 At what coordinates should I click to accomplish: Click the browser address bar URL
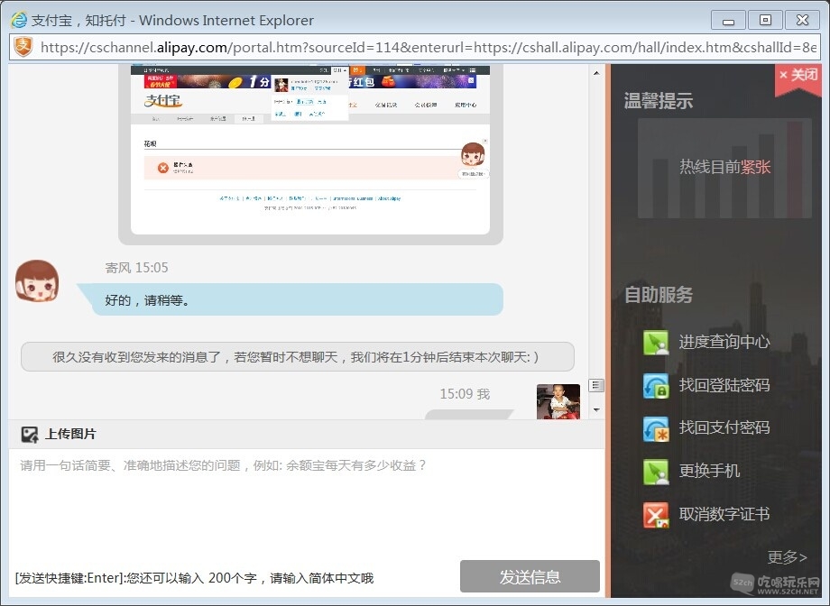click(429, 48)
